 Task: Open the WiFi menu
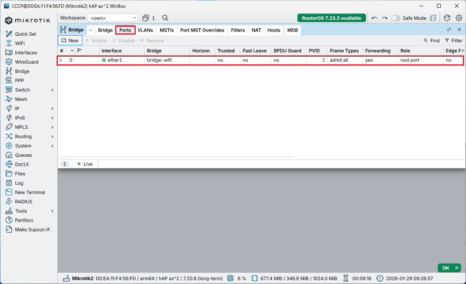coord(20,43)
